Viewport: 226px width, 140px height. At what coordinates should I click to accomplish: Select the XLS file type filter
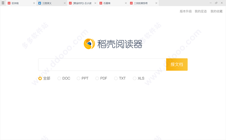pyautogui.click(x=134, y=78)
